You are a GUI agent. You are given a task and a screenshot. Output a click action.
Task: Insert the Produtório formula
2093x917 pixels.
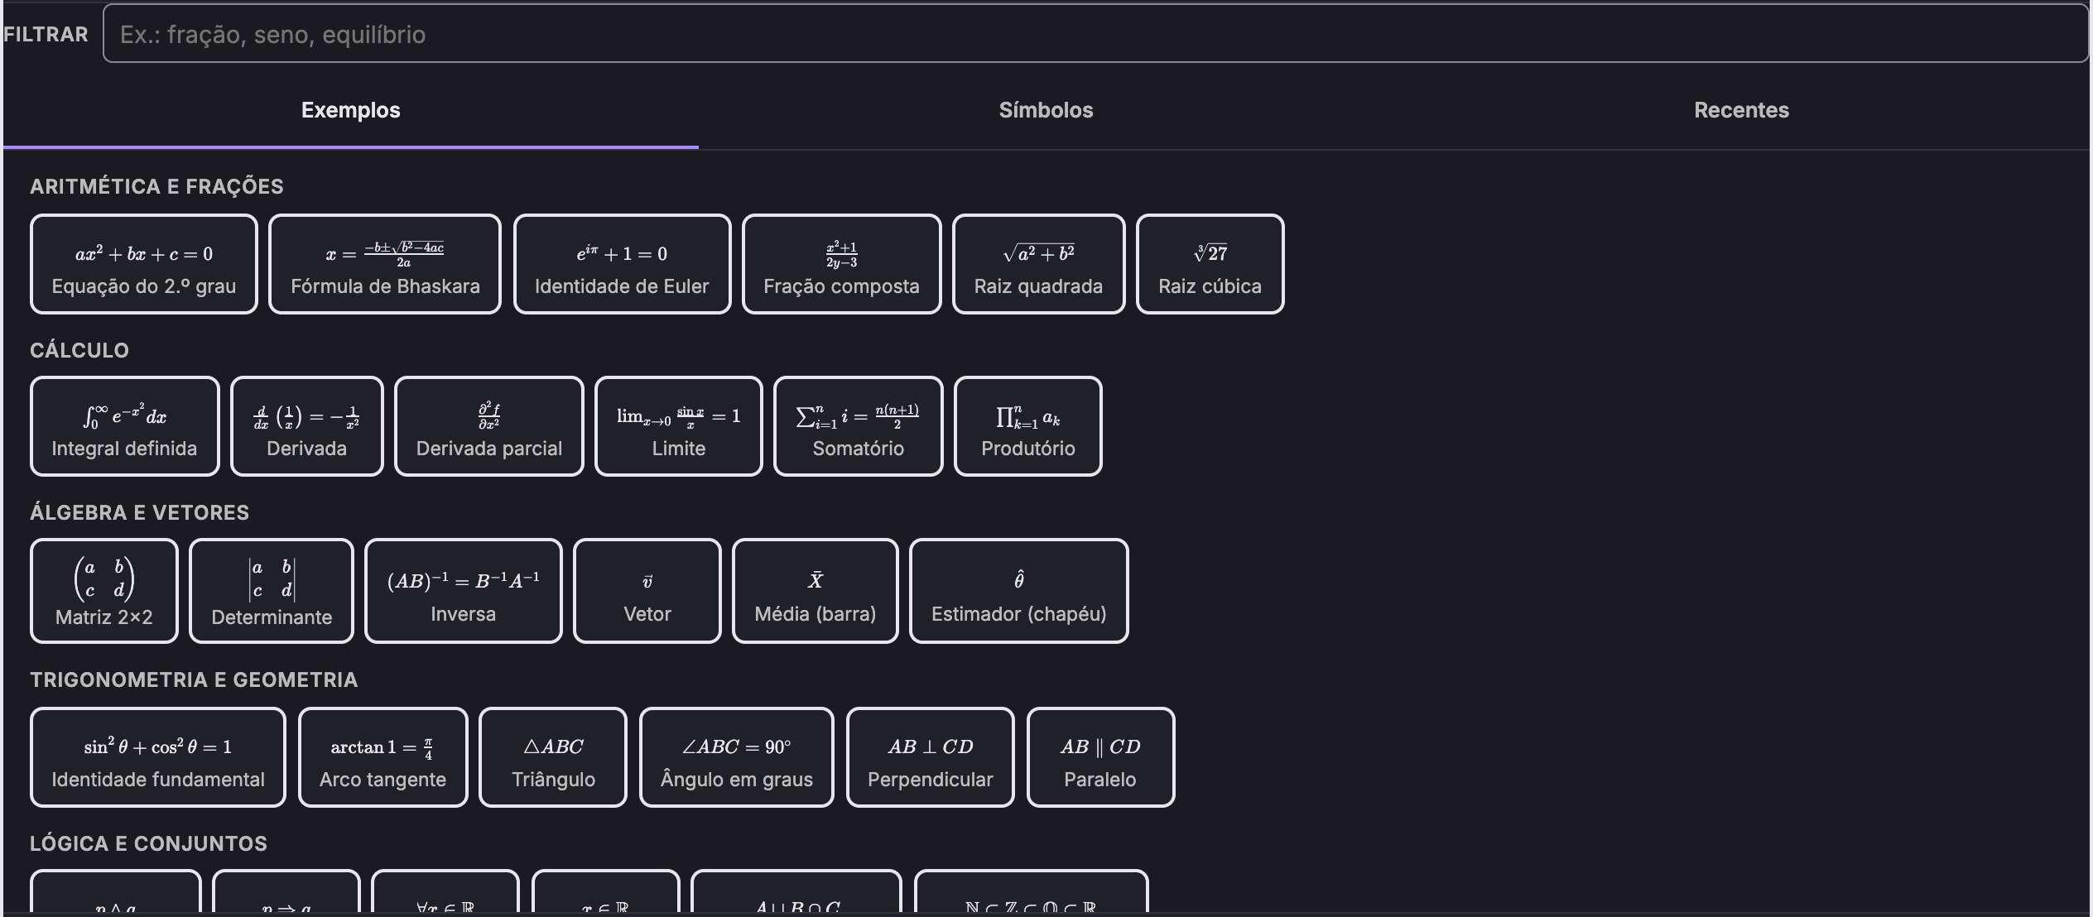point(1027,426)
